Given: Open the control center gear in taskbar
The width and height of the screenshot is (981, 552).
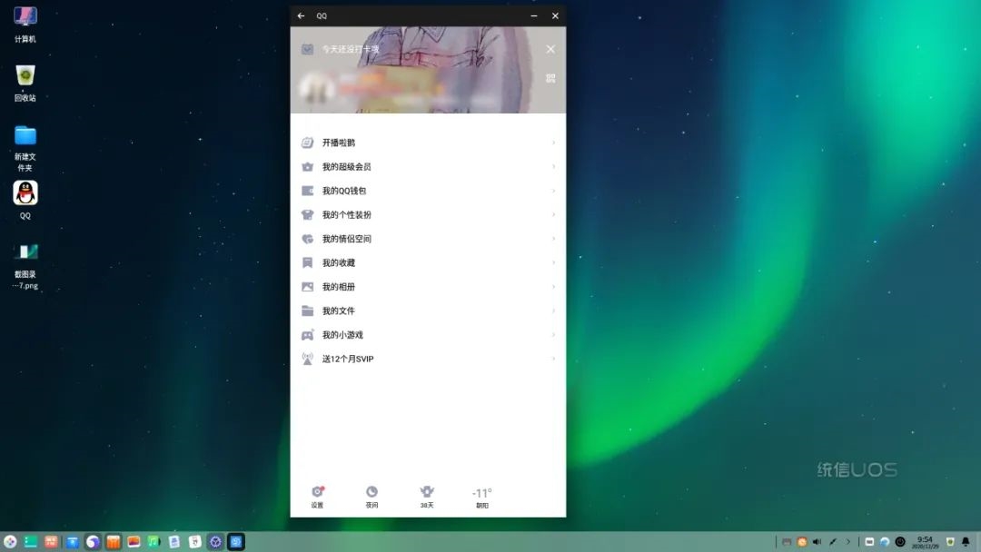Looking at the screenshot, I should (x=215, y=541).
